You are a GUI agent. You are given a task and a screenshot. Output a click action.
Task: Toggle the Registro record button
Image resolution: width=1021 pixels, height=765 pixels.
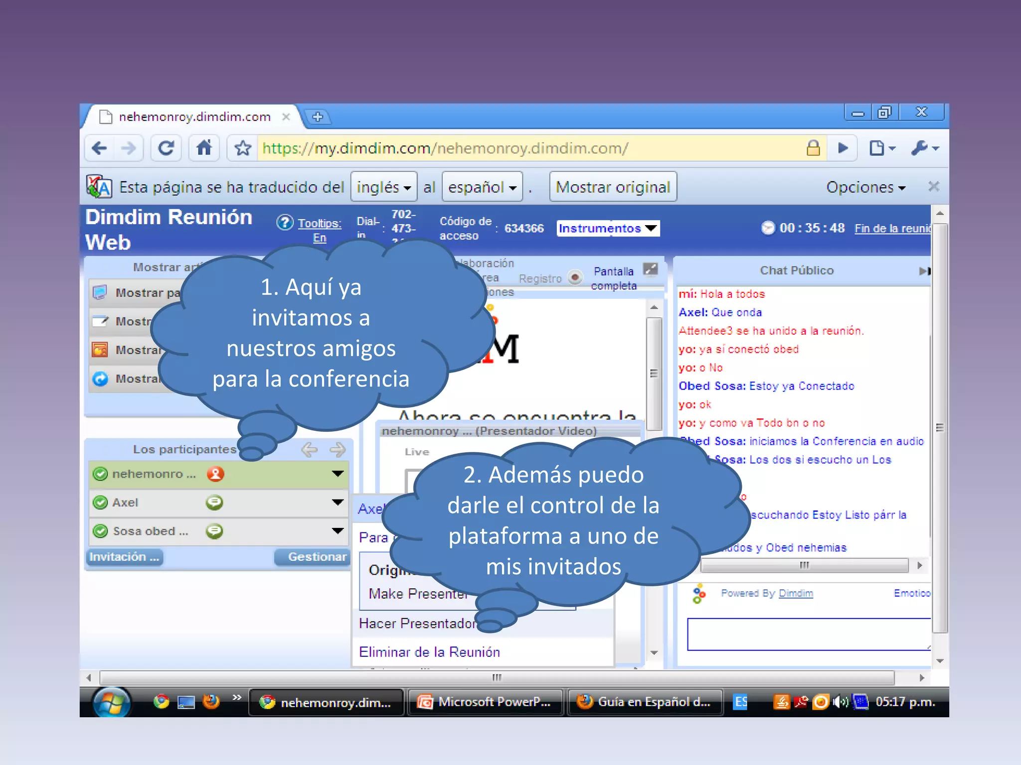(x=575, y=277)
